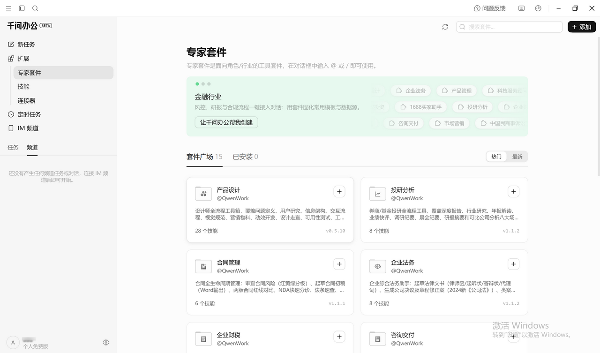Click the 个人免费版 plan label
This screenshot has height=353, width=600.
click(36, 346)
